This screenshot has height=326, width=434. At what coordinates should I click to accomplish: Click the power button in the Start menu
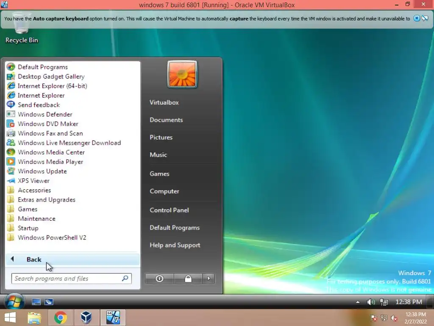click(x=159, y=278)
